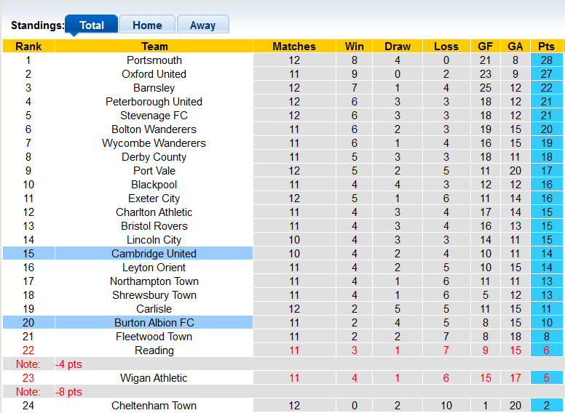Click the Rank column header
The width and height of the screenshot is (565, 413).
tap(28, 47)
